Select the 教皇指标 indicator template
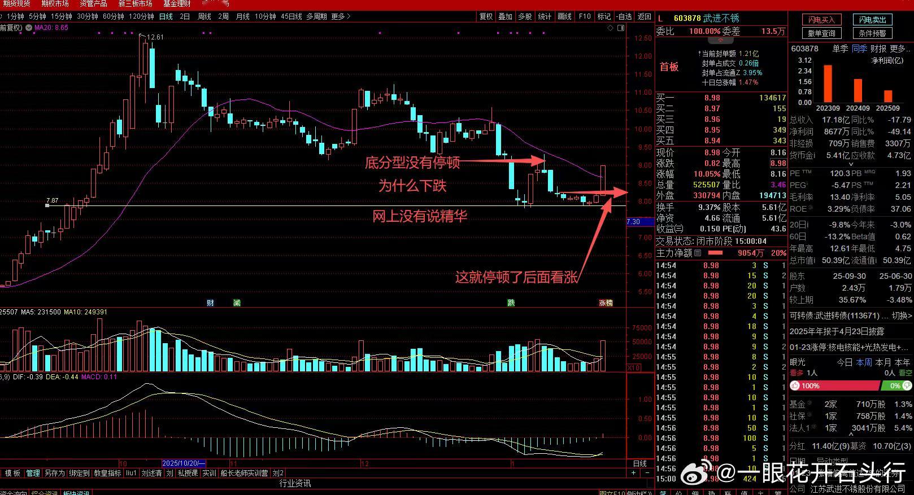Image resolution: width=914 pixels, height=495 pixels. coord(107,473)
